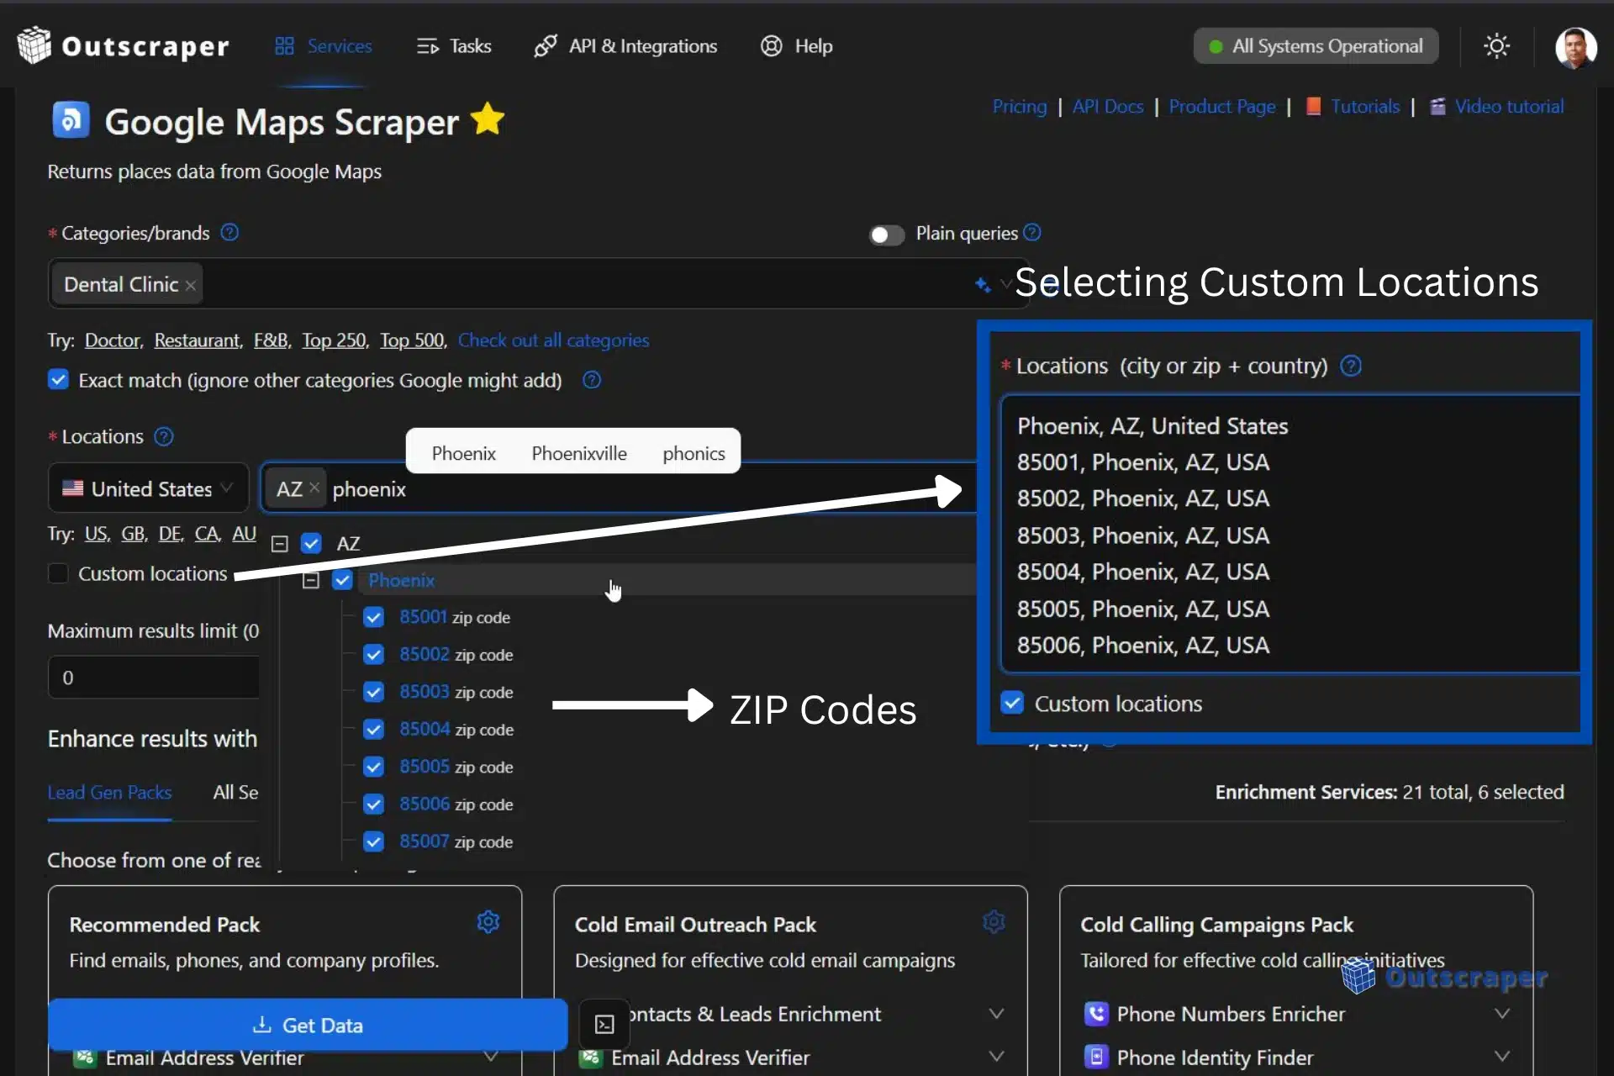Click the yellow favorite star icon
The image size is (1614, 1076).
pos(488,120)
